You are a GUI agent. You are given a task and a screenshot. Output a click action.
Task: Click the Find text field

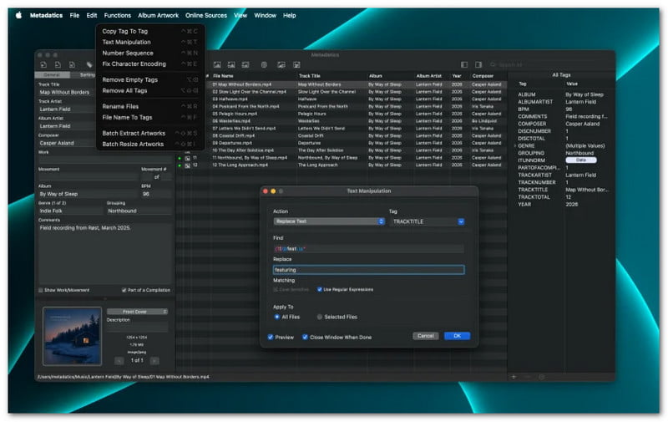(x=368, y=248)
